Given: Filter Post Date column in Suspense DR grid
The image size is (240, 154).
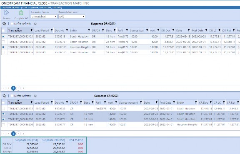Looking at the screenshot, I should (206, 30).
